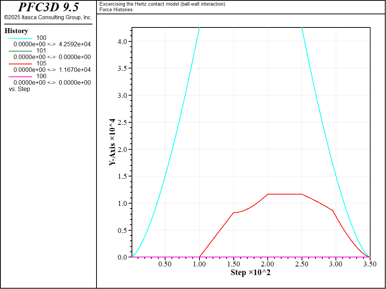Click the 3.50 tick on the x-axis
The width and height of the screenshot is (386, 289).
[370, 264]
